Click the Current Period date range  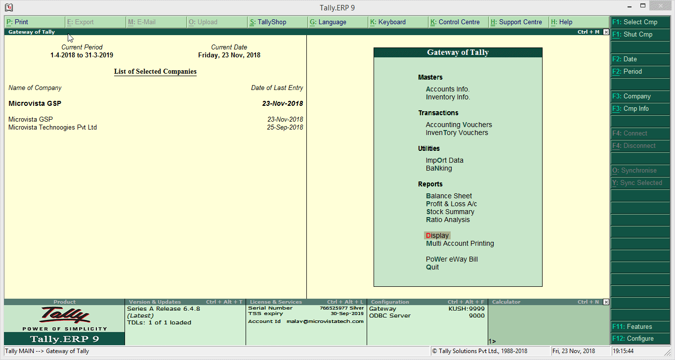[82, 55]
